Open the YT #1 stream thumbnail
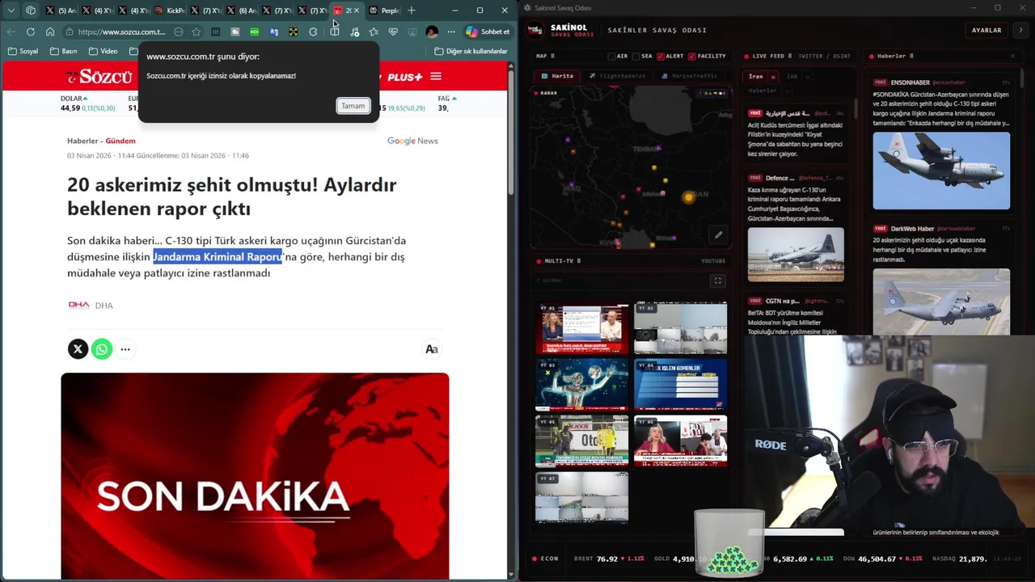The width and height of the screenshot is (1035, 582). [x=581, y=328]
